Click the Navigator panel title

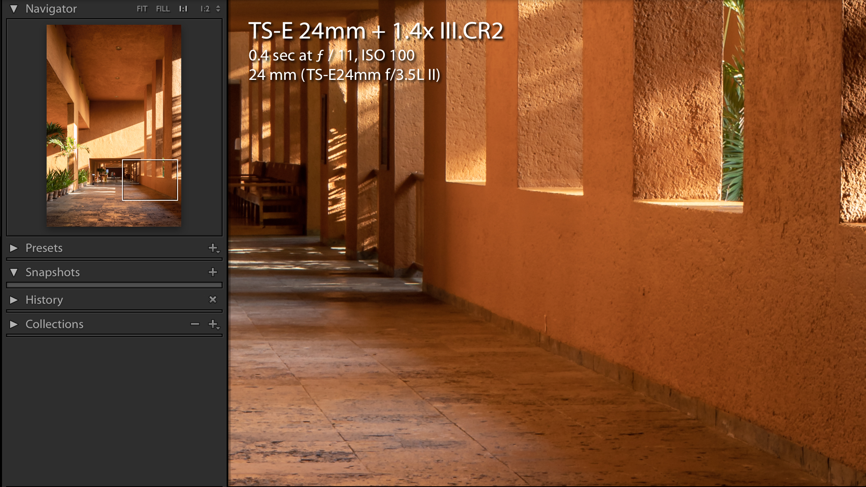51,9
